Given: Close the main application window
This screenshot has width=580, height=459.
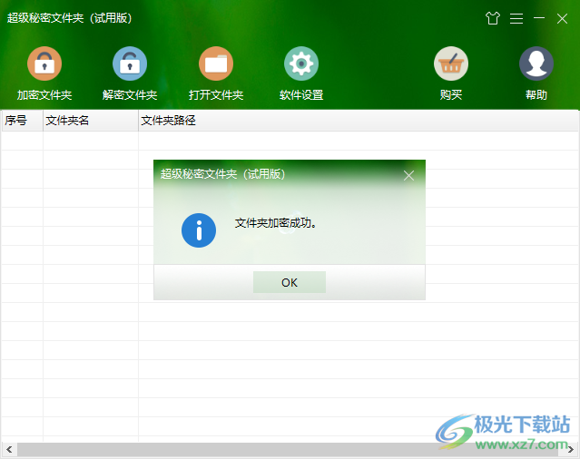Looking at the screenshot, I should pos(562,18).
